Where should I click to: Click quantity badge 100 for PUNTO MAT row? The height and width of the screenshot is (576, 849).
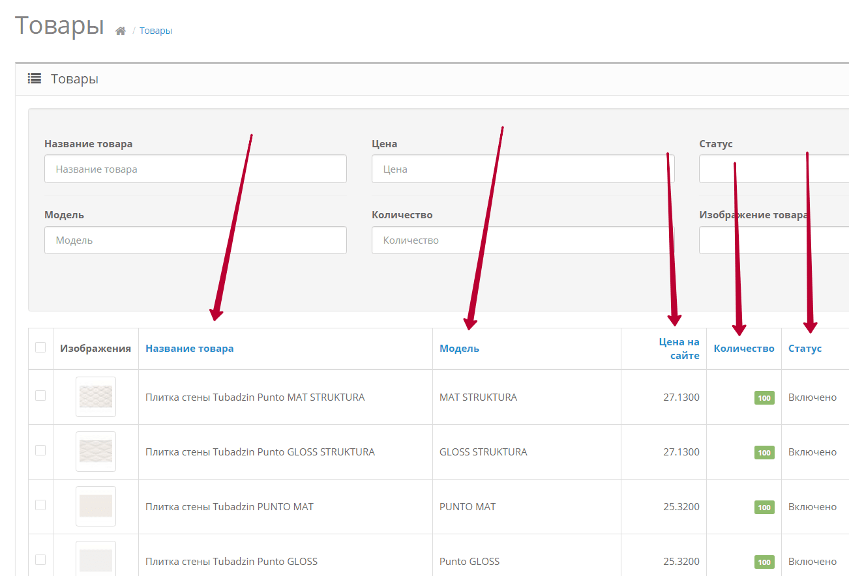coord(764,508)
